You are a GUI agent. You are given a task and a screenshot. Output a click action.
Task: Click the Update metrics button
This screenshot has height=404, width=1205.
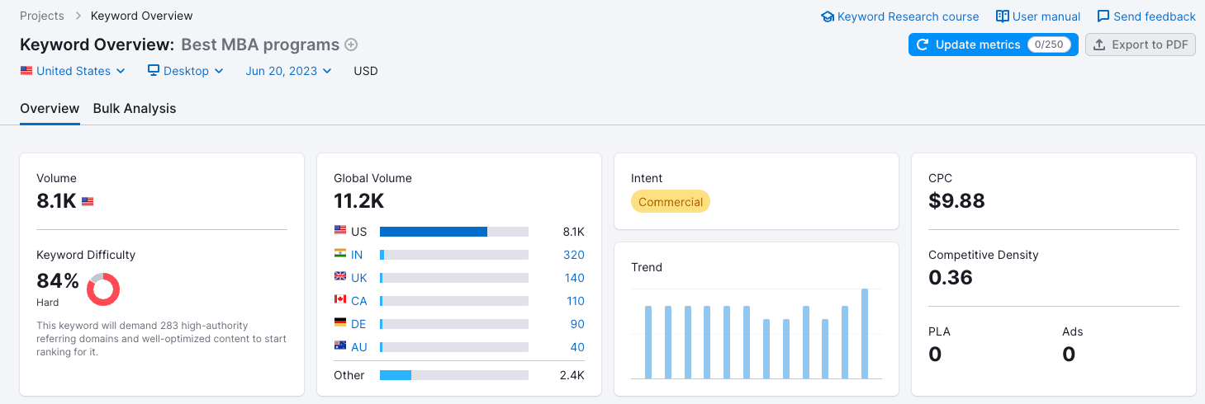[993, 45]
